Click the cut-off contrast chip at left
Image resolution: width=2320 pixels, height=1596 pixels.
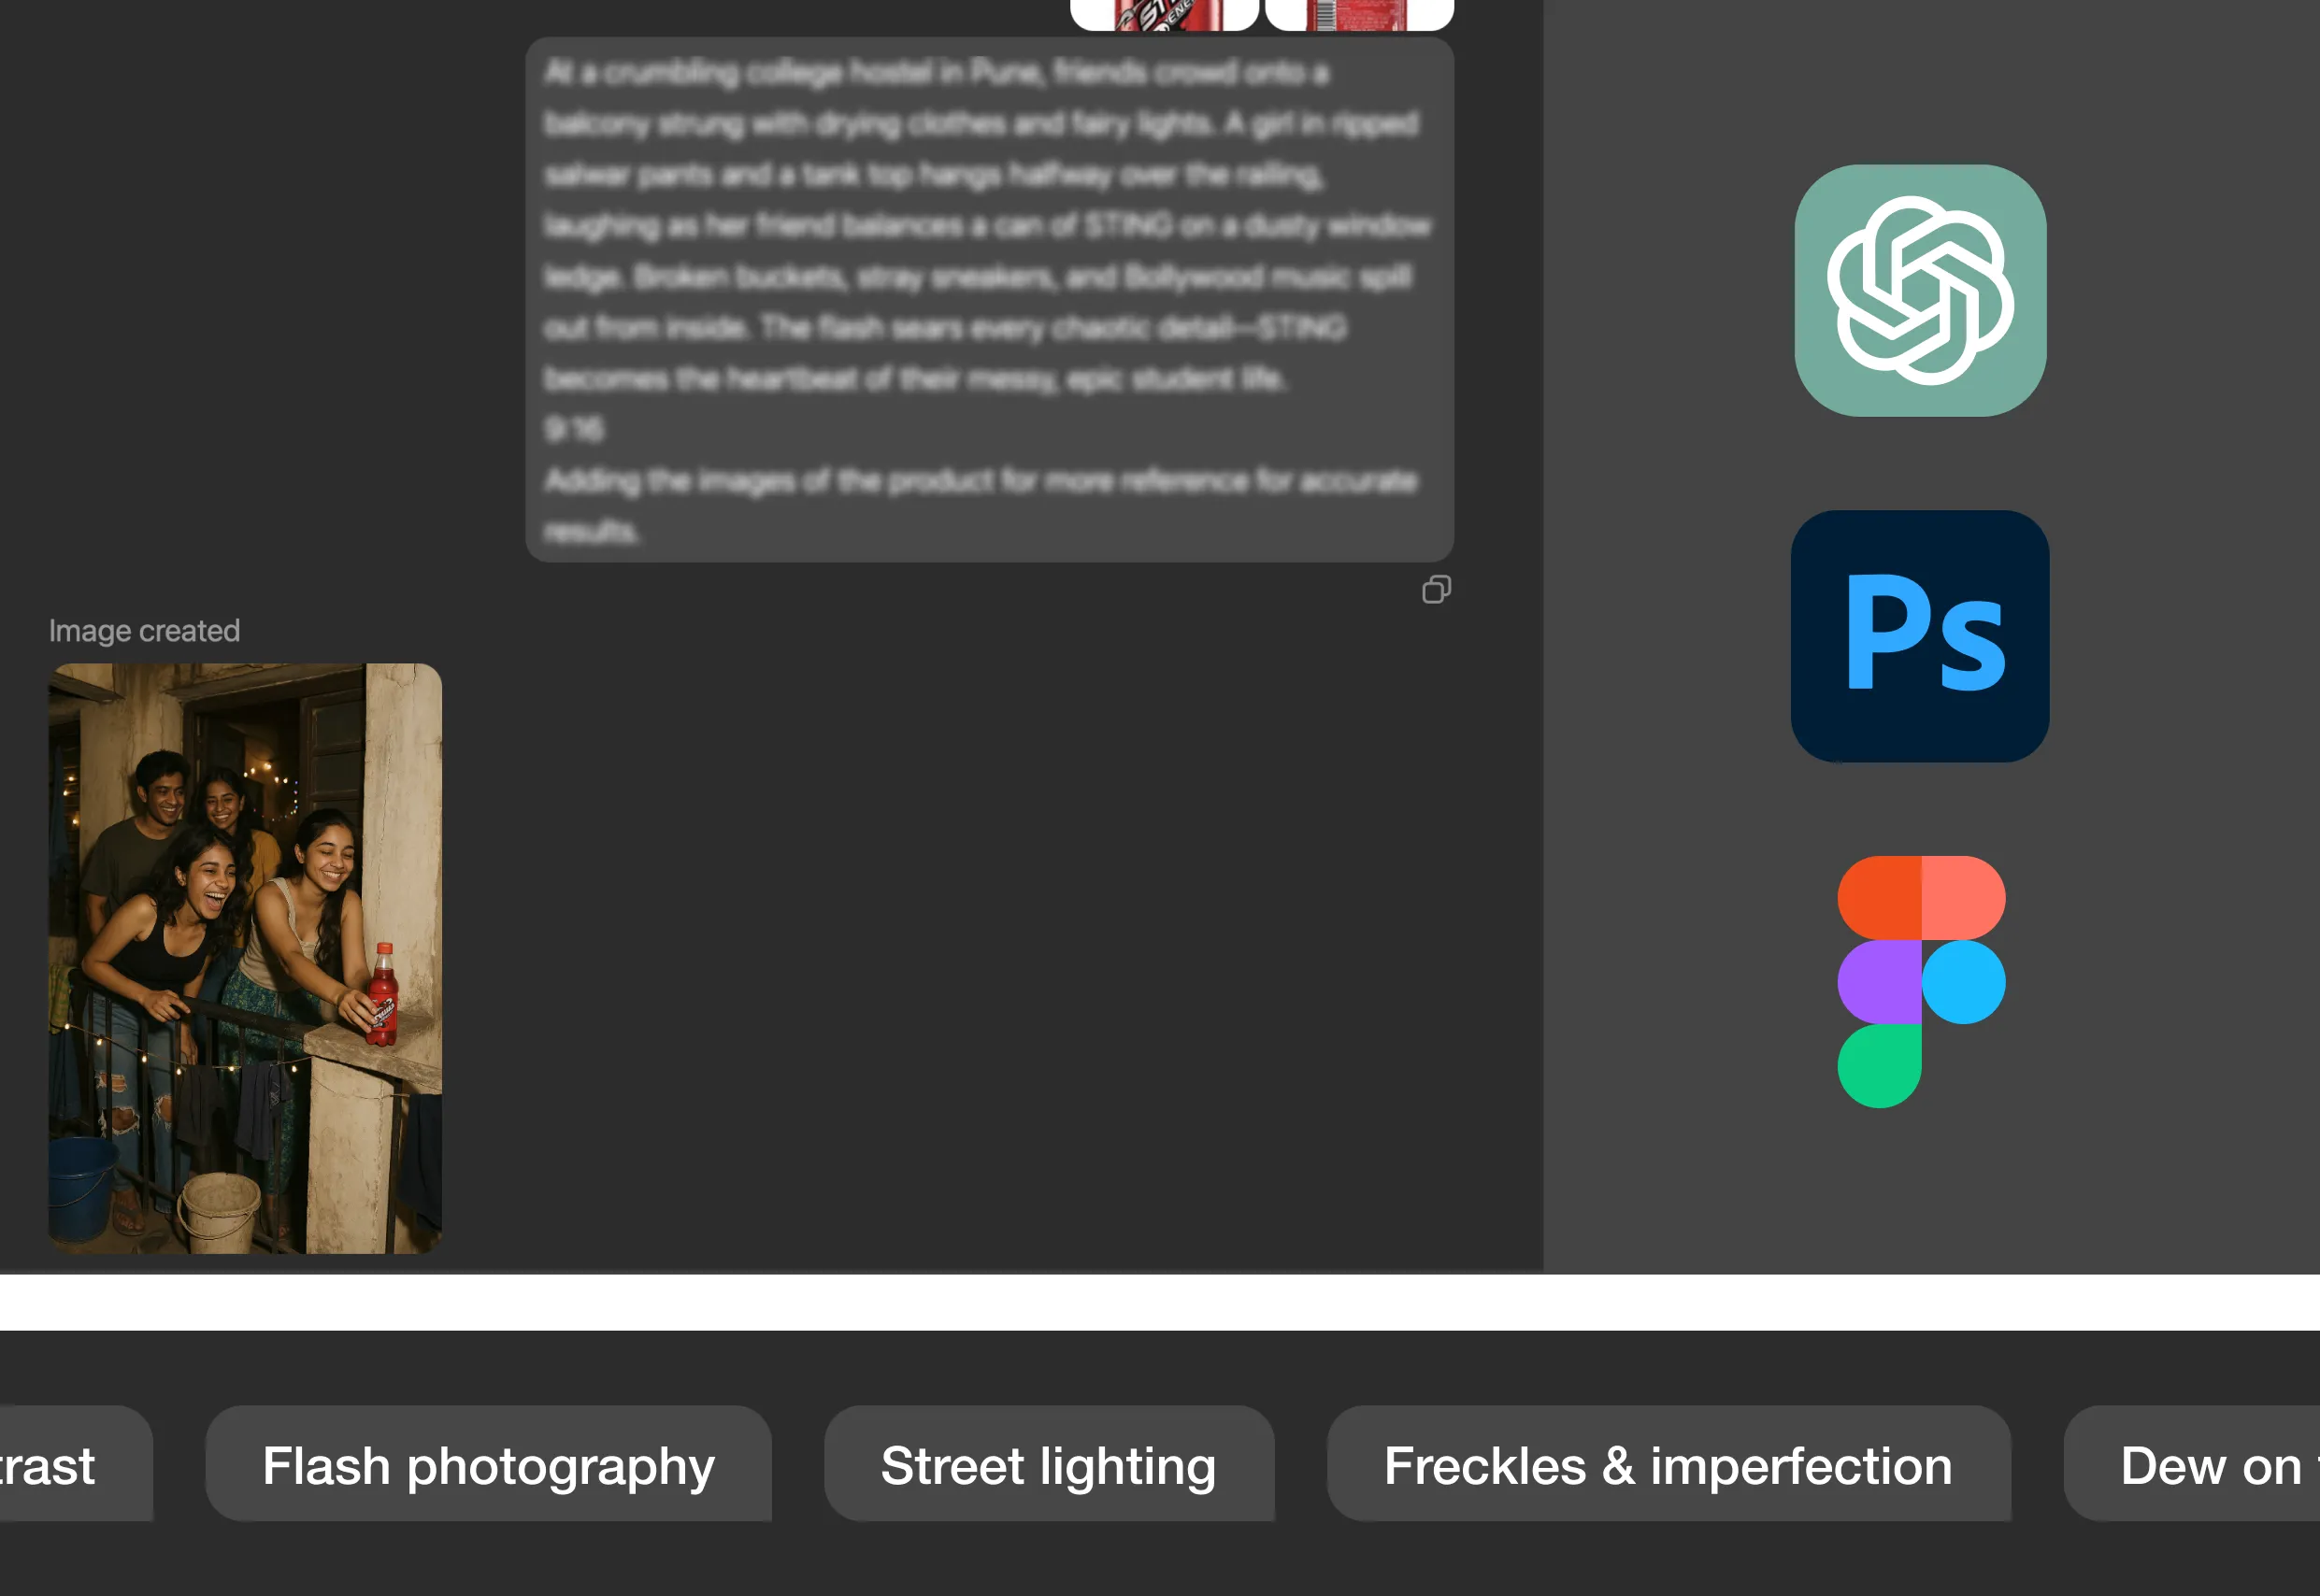tap(60, 1465)
